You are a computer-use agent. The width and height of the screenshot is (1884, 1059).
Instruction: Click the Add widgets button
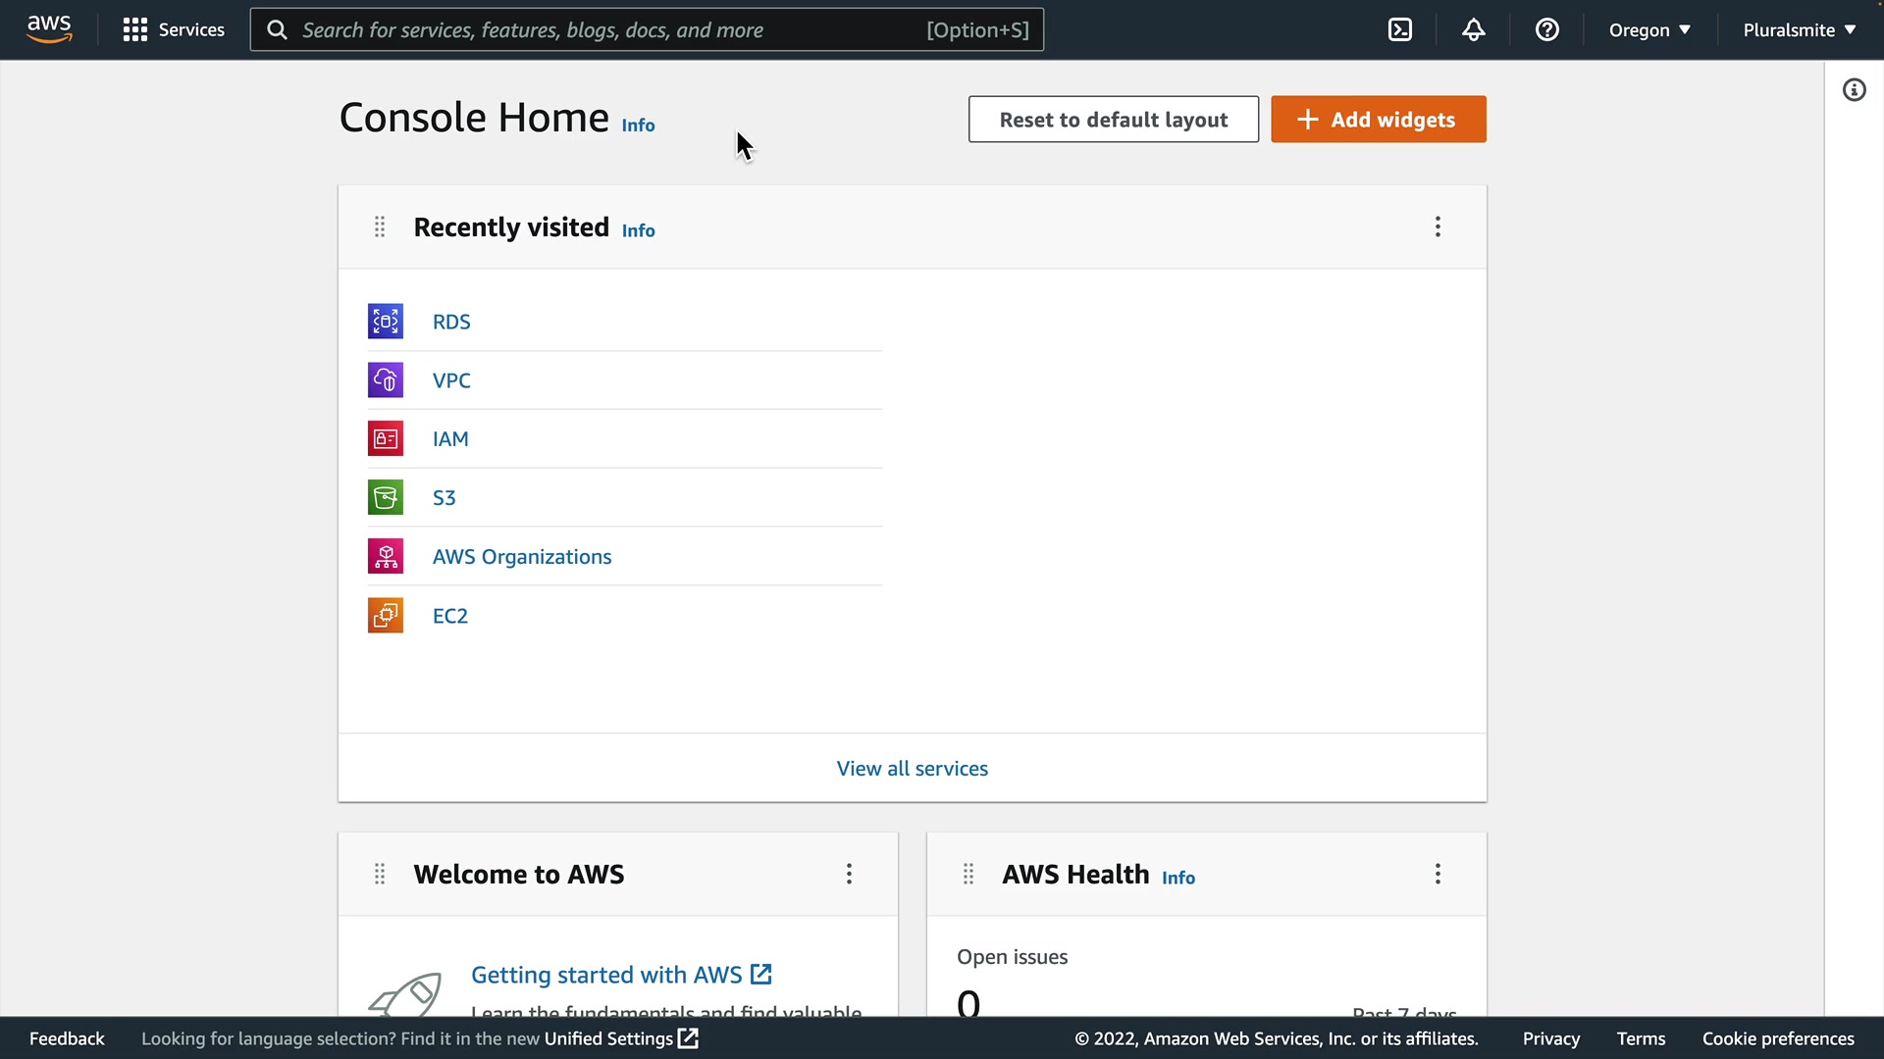click(1378, 120)
